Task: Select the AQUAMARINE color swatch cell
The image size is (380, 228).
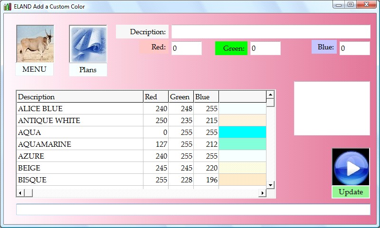Action: click(x=242, y=144)
